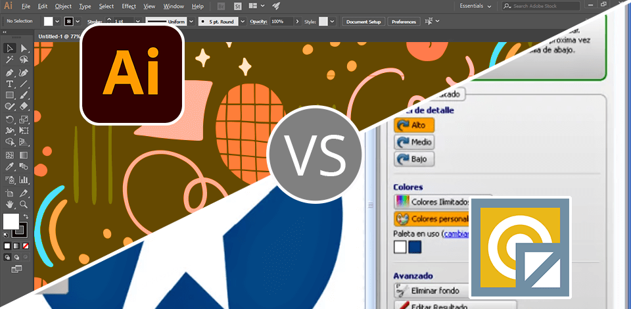Select the Shaper tool
This screenshot has height=309, width=631.
coord(10,107)
